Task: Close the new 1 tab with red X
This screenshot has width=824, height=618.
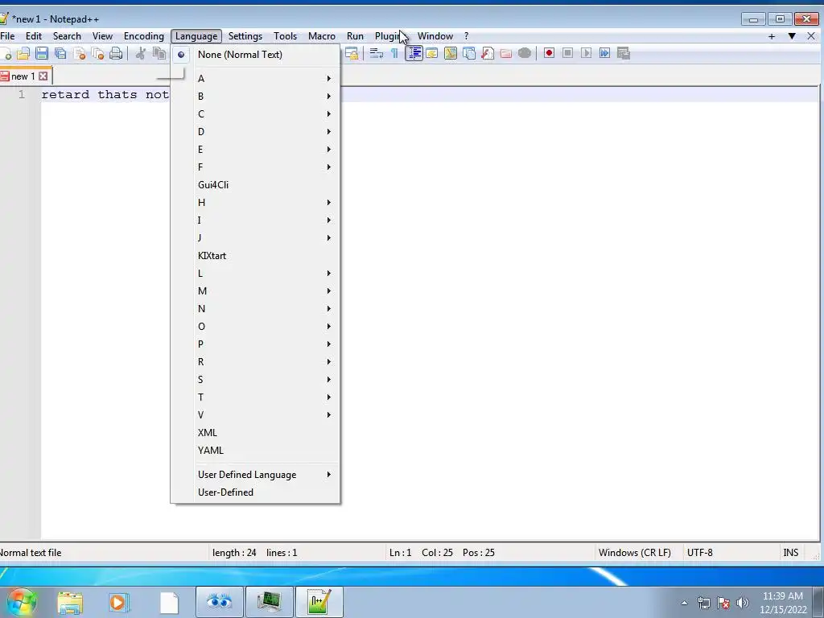Action: [43, 76]
